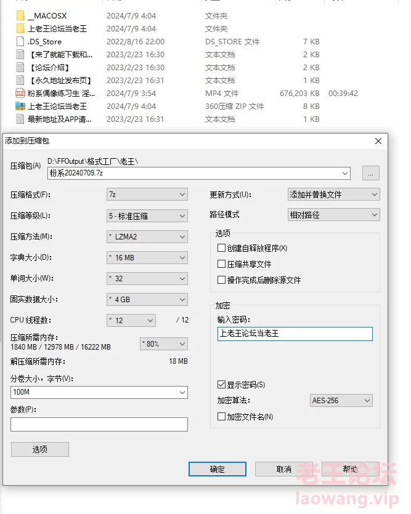Click the 00:39:42 duration value
This screenshot has height=514, width=411.
(x=343, y=94)
